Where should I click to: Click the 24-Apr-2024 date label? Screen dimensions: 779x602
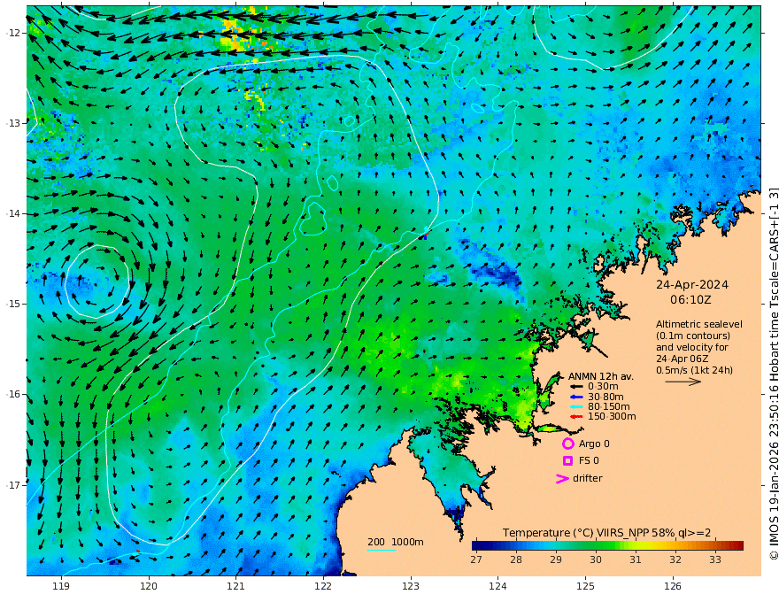(x=692, y=285)
